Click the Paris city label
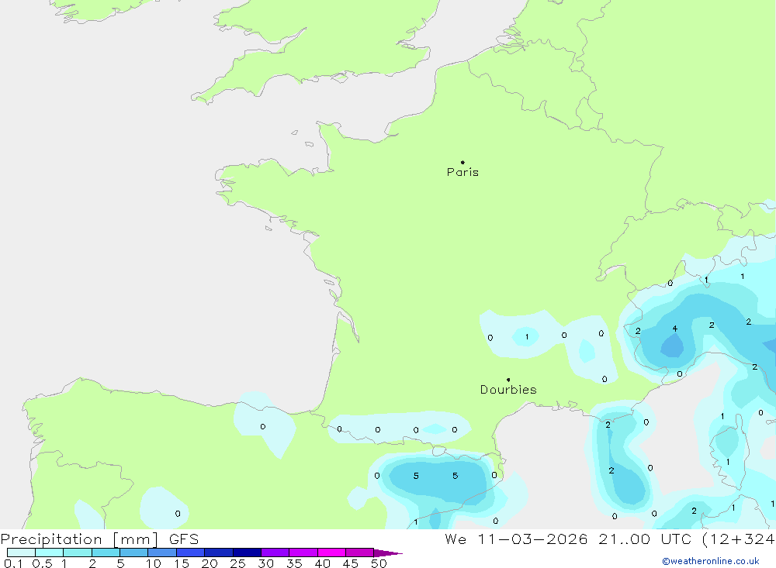The height and width of the screenshot is (568, 776). (462, 172)
